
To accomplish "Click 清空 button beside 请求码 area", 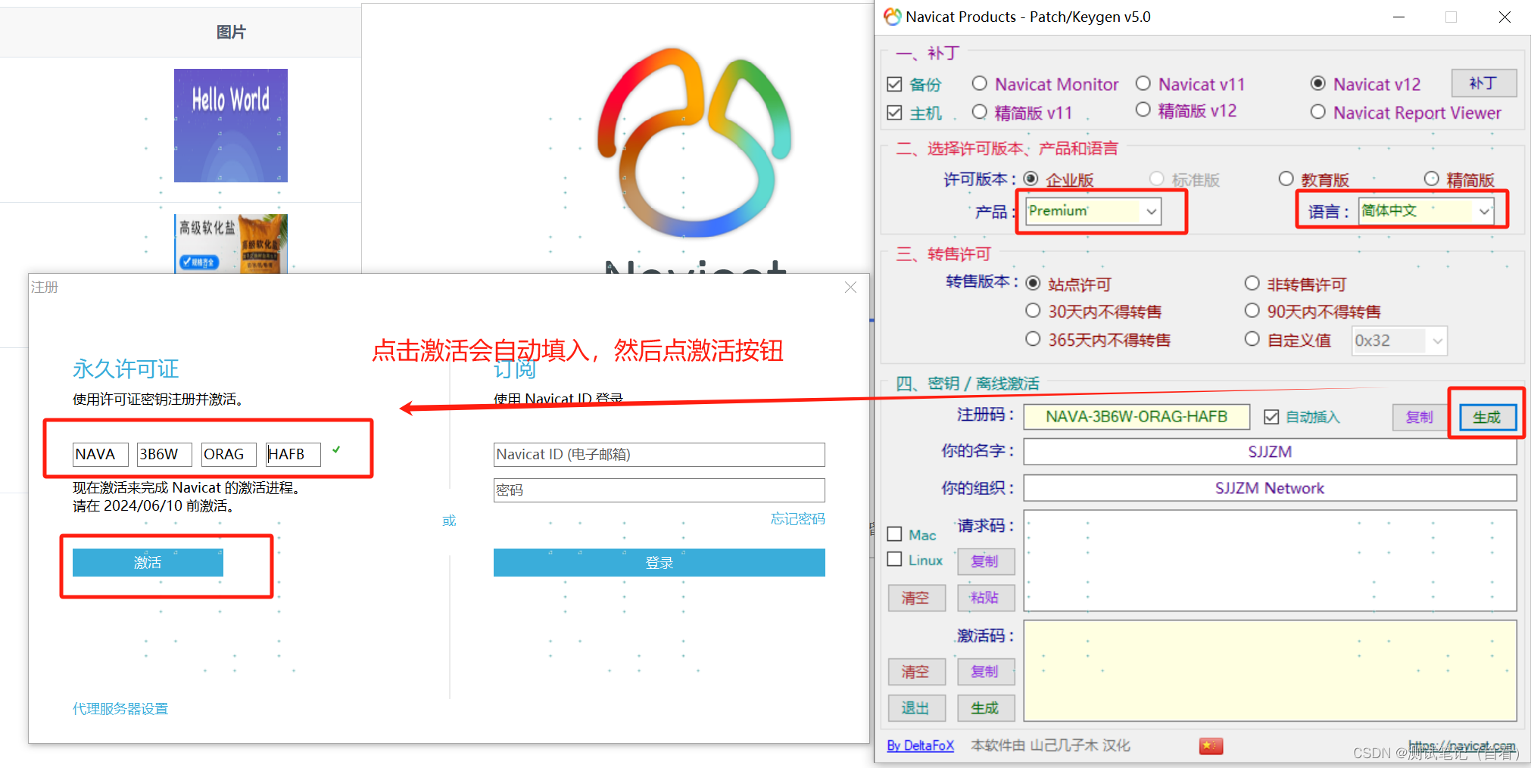I will coord(916,598).
